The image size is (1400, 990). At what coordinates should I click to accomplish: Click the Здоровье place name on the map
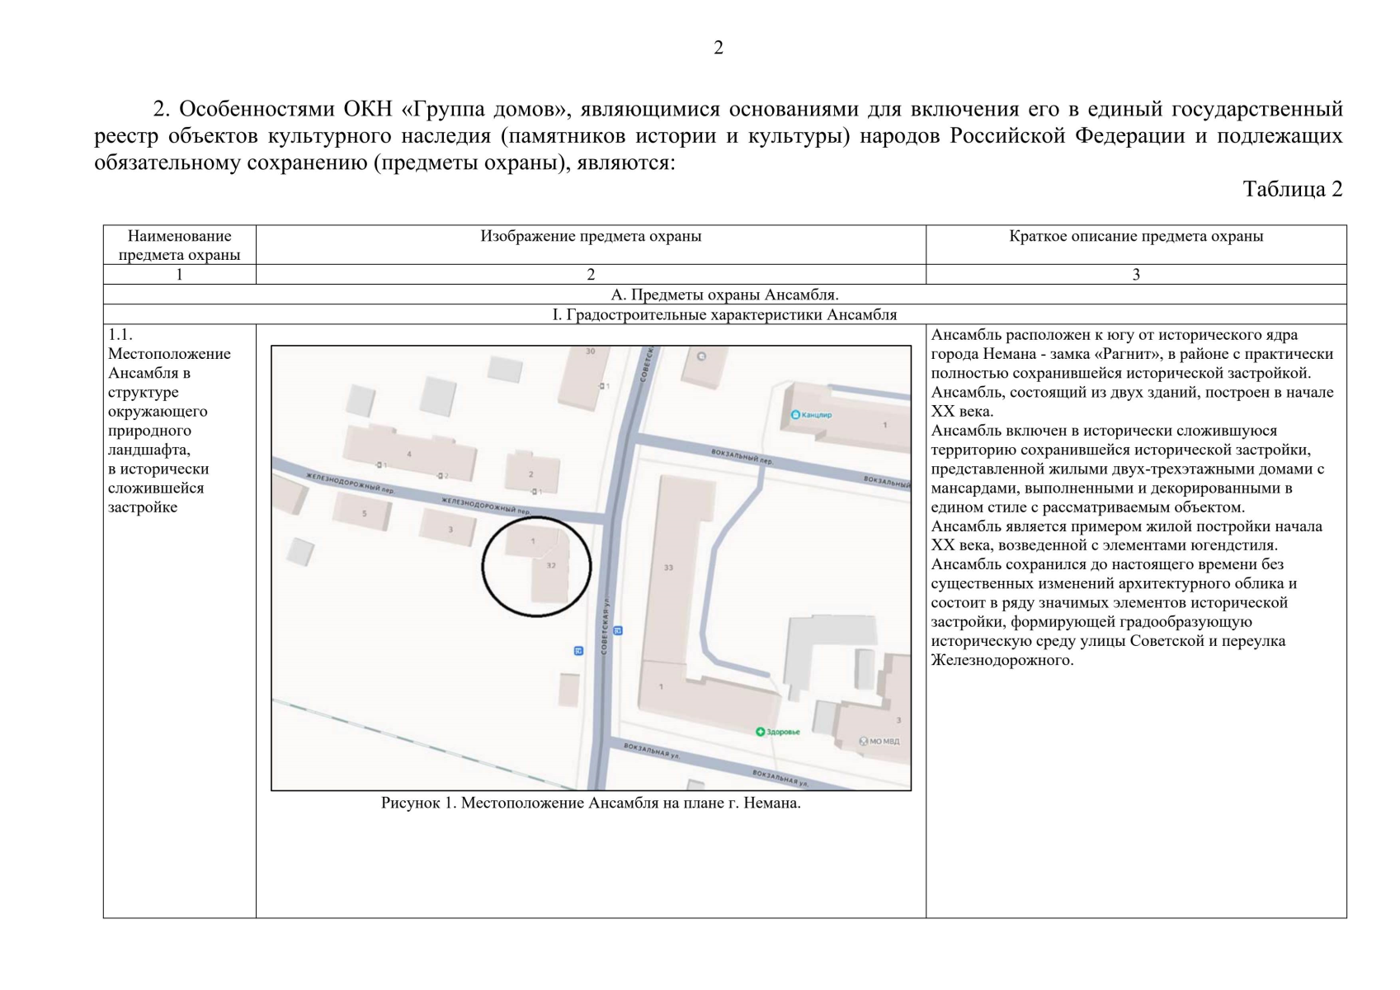pyautogui.click(x=783, y=732)
